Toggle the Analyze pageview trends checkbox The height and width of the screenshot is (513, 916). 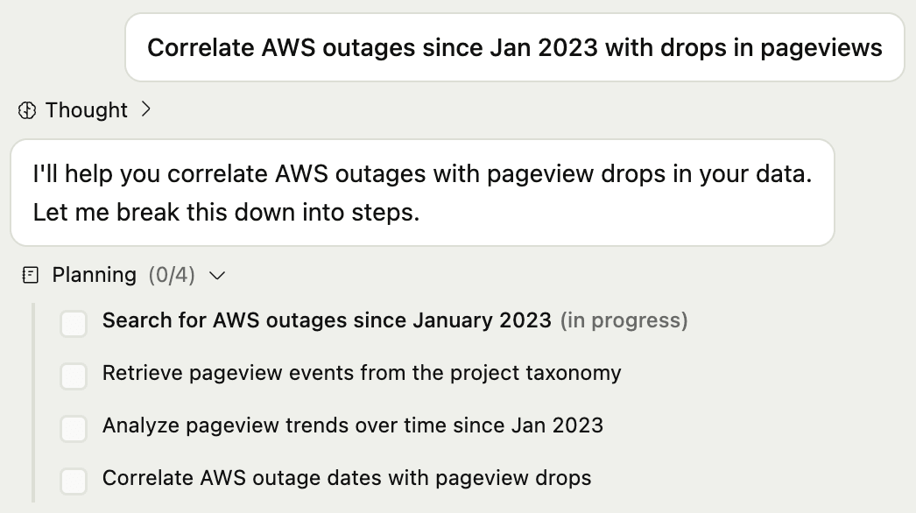[74, 428]
